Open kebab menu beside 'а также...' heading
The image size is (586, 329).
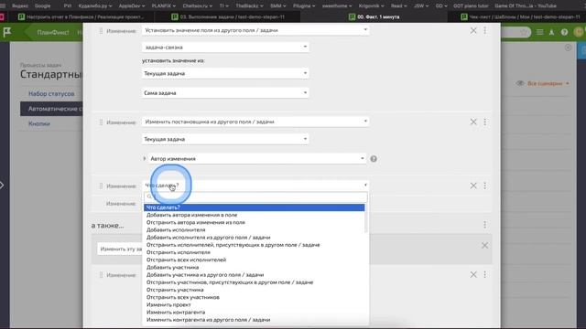484,225
